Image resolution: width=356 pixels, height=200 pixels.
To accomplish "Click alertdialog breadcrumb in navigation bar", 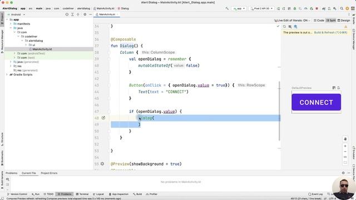I will pos(83,8).
